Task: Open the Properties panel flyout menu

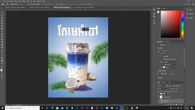Action: coord(184,42)
